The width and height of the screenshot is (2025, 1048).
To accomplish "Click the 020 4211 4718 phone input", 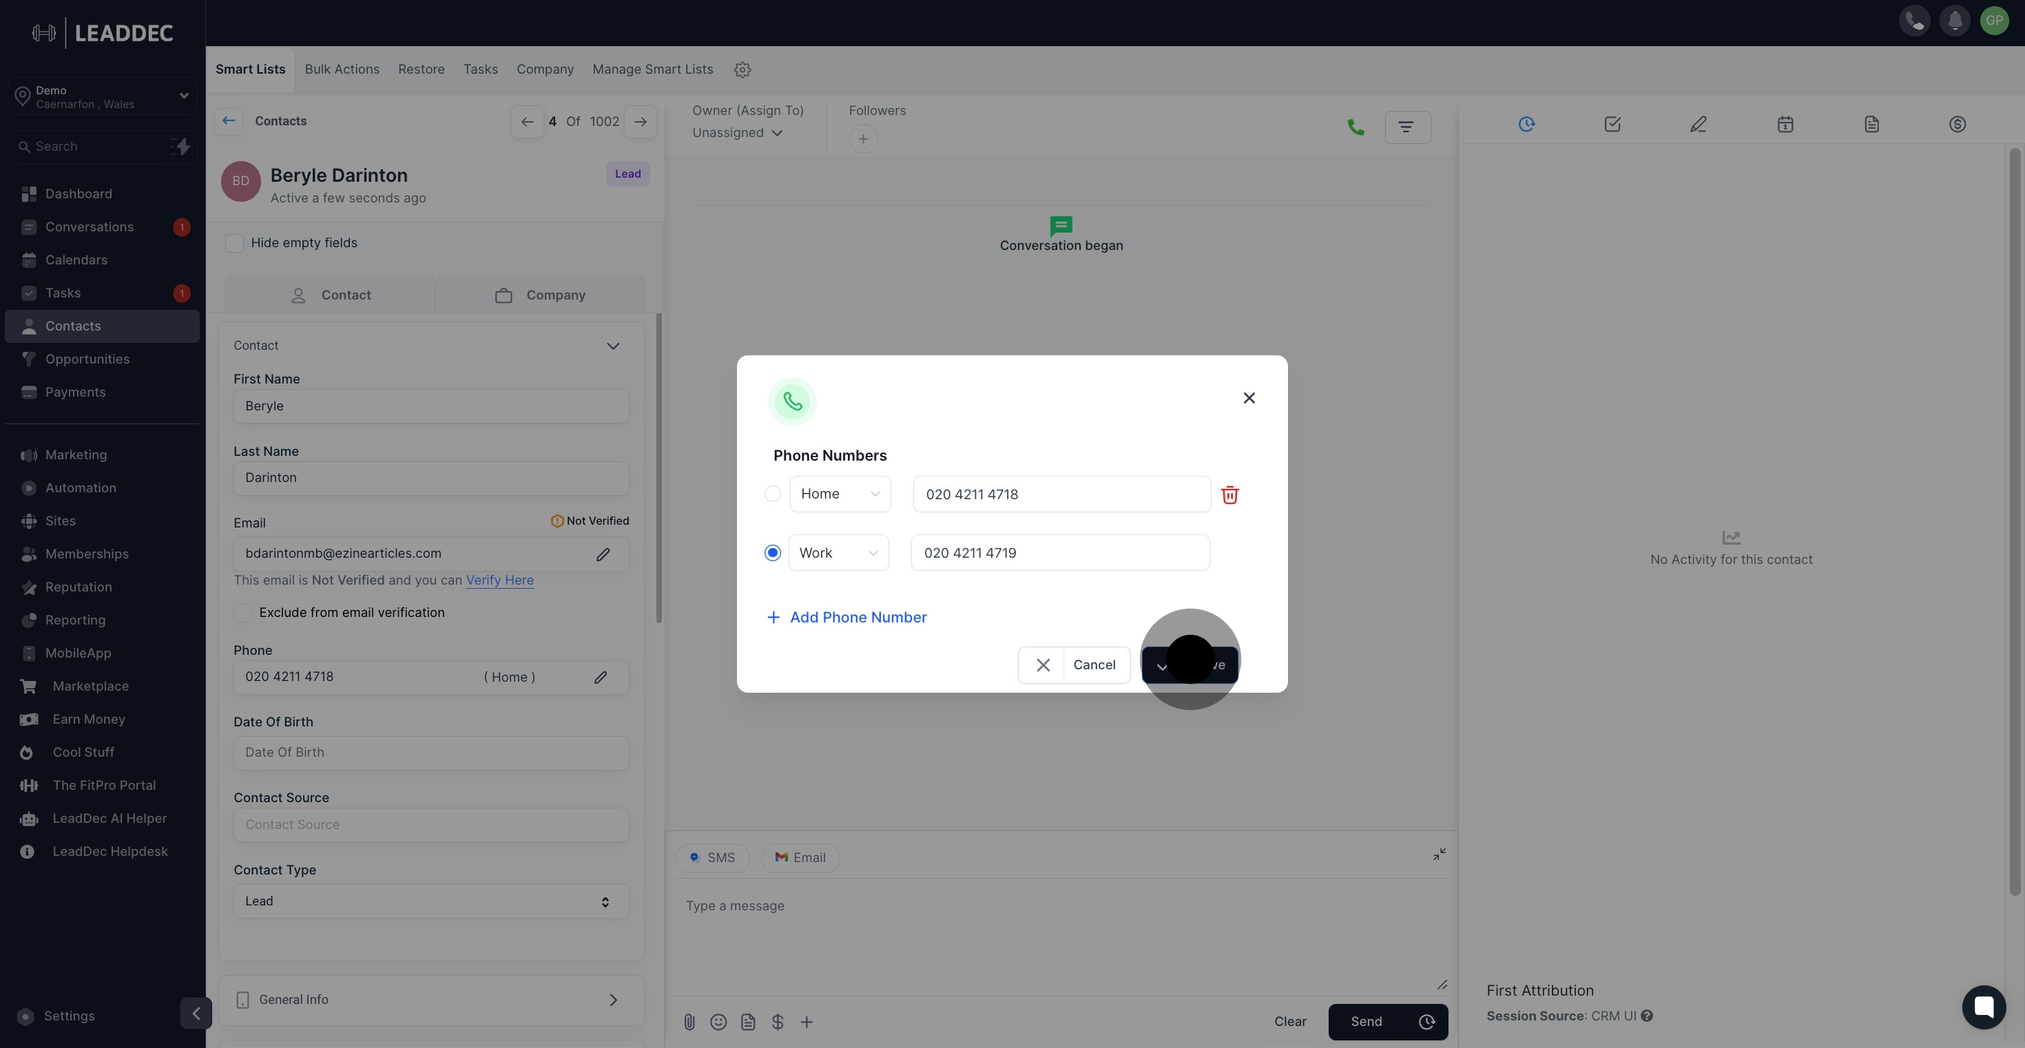I will point(1061,494).
